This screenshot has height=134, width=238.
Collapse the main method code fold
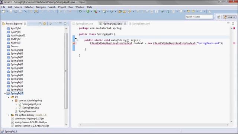(x=77, y=40)
